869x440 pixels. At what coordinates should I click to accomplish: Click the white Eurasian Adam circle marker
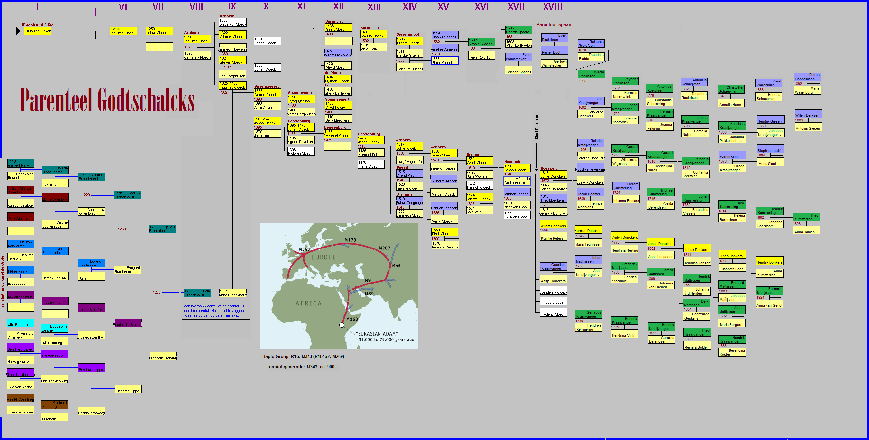pos(342,325)
